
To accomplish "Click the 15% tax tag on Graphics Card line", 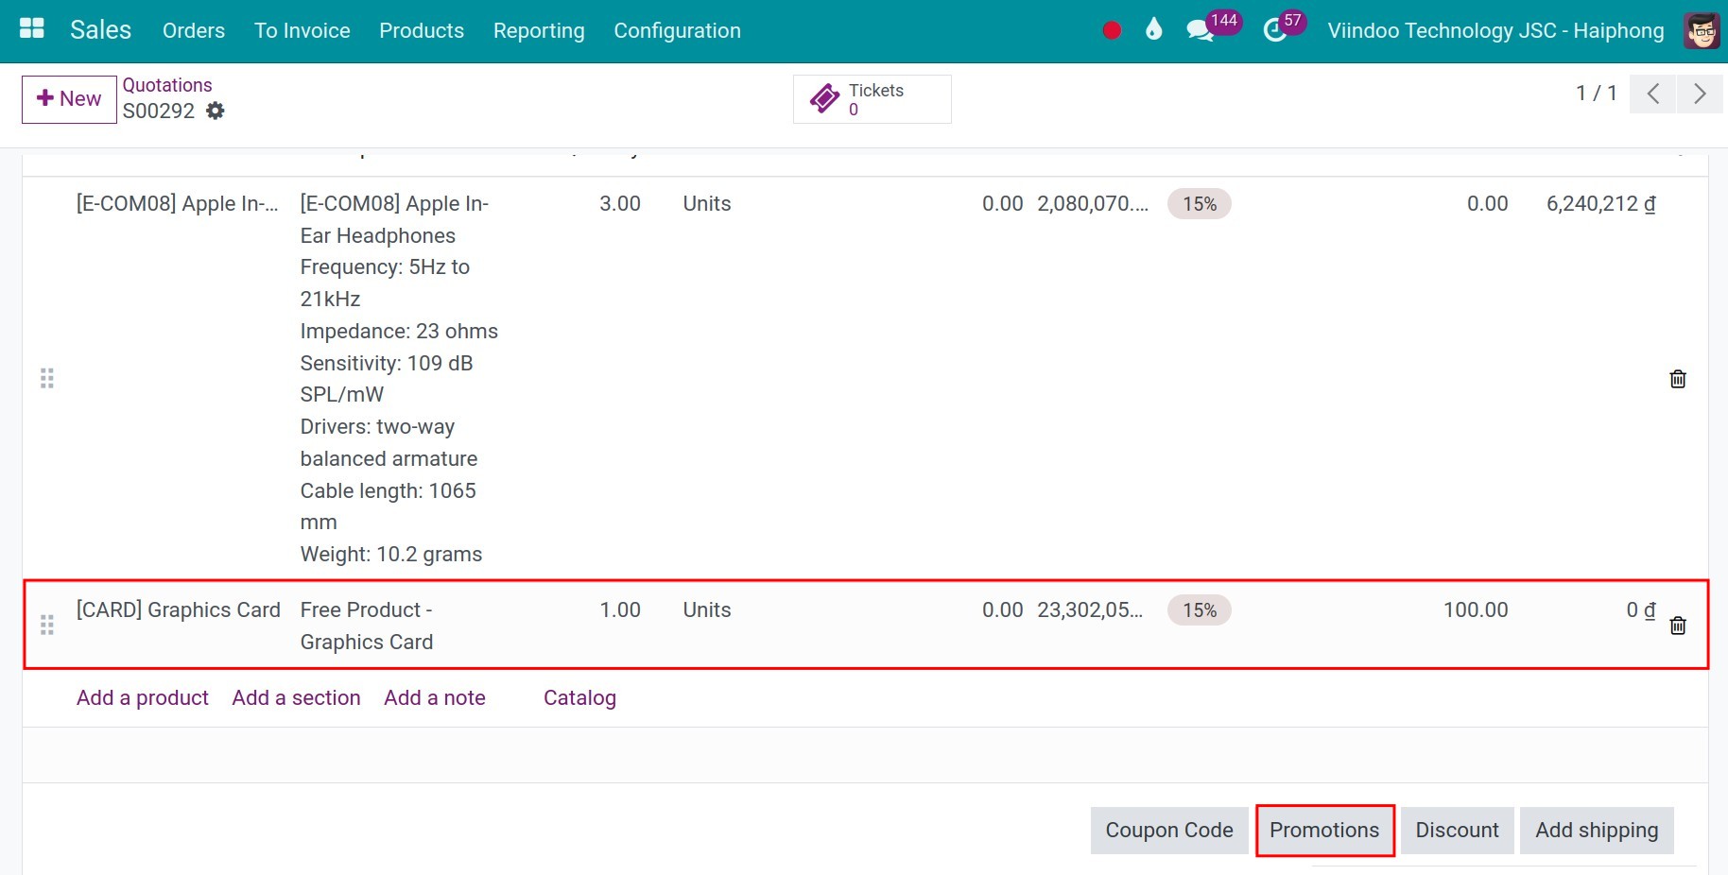I will click(x=1200, y=610).
